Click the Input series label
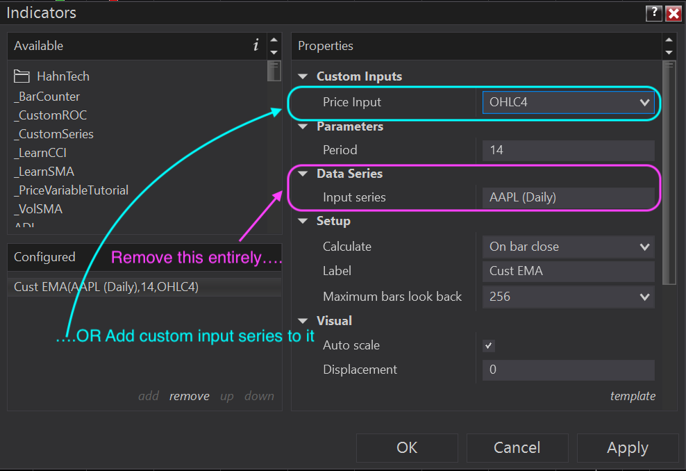The height and width of the screenshot is (471, 686). 354,197
